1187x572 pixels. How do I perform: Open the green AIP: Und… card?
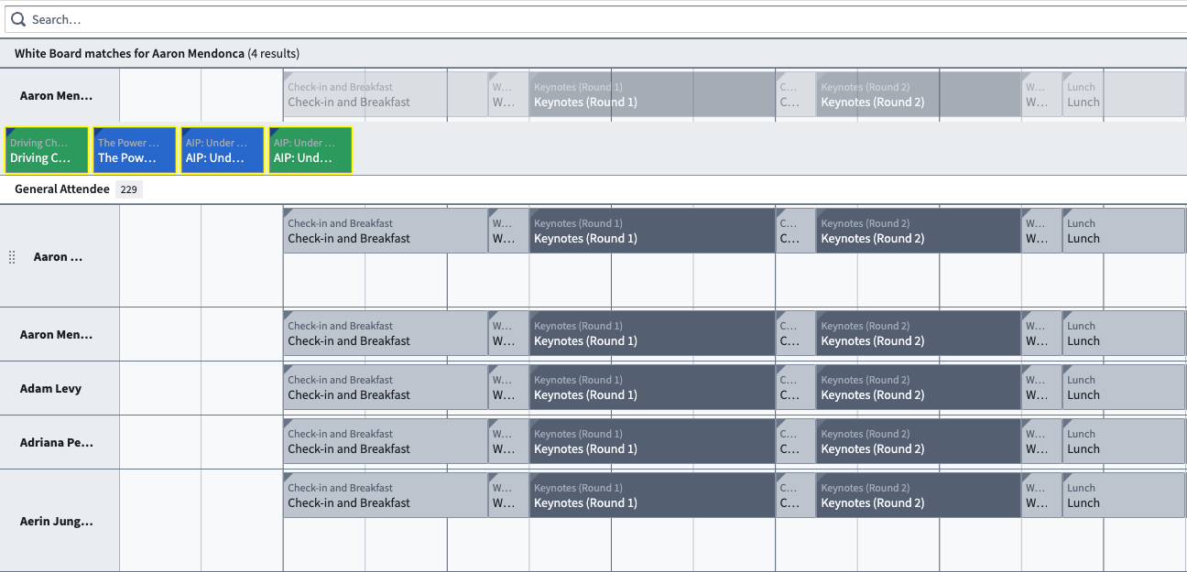coord(310,150)
